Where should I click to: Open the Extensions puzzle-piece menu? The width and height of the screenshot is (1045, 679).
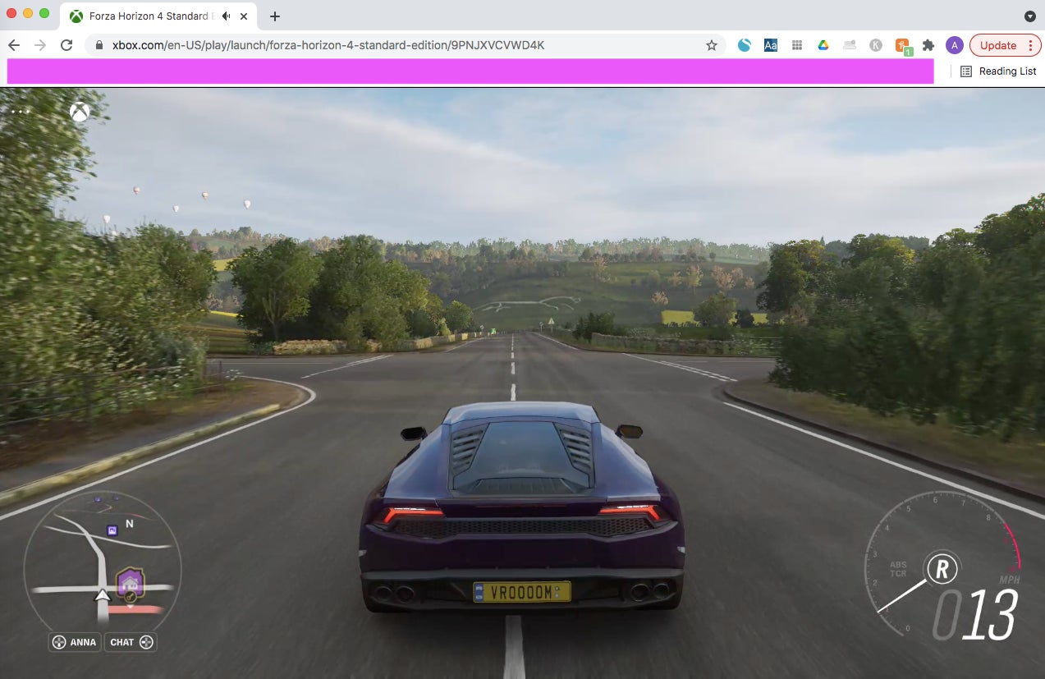pyautogui.click(x=928, y=45)
